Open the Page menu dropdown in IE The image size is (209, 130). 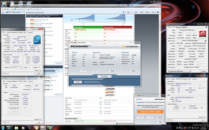(142, 12)
